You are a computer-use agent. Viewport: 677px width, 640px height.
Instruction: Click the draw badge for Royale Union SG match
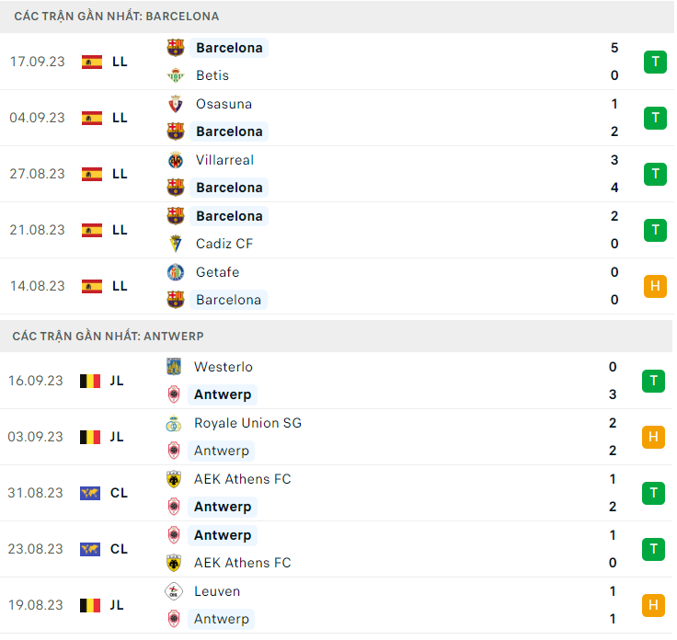(653, 437)
